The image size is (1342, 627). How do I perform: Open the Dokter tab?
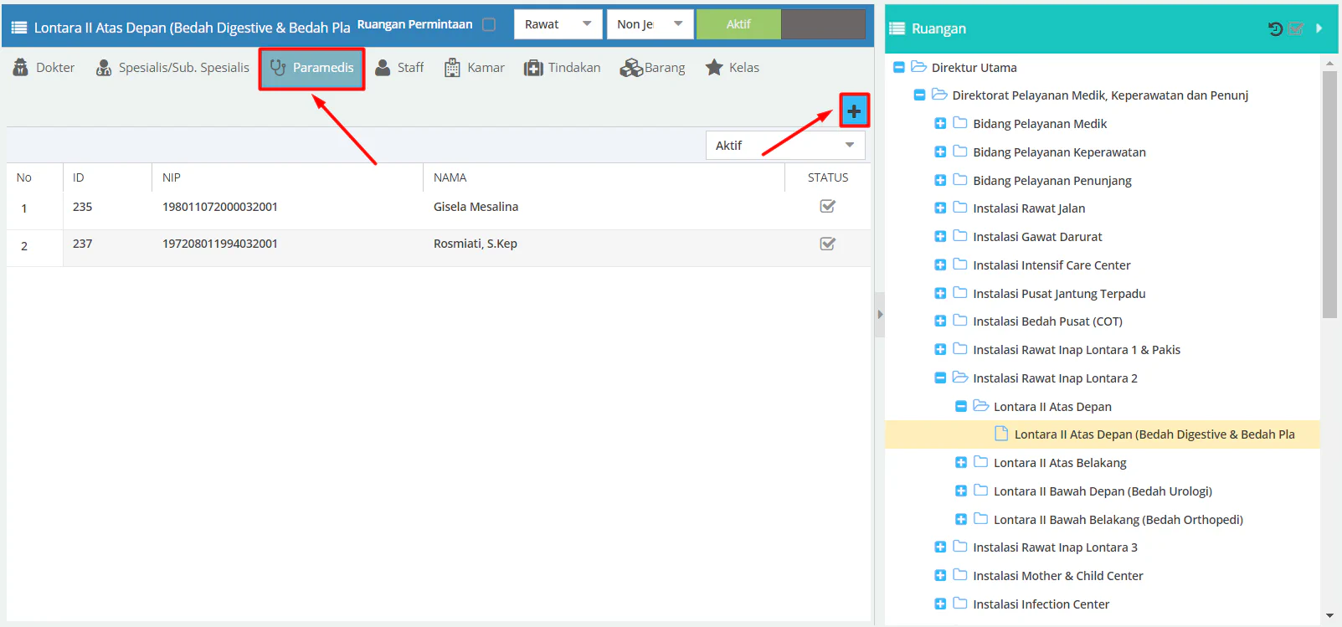click(44, 68)
